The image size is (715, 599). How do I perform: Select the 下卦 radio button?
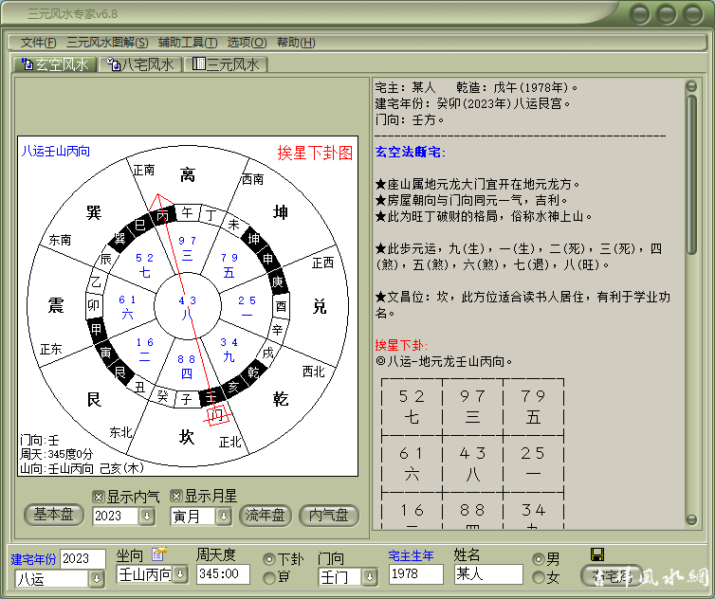click(x=268, y=559)
